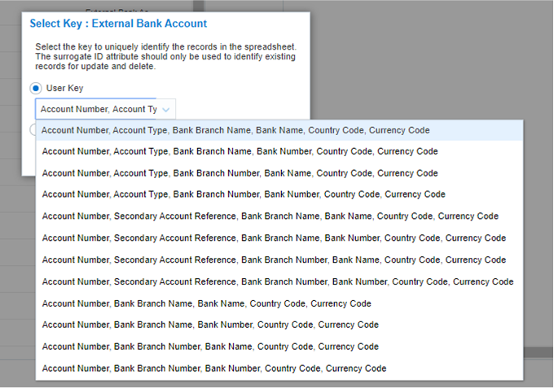Select Secondary Account Reference, Bank Branch Number, Bank Name

[274, 260]
